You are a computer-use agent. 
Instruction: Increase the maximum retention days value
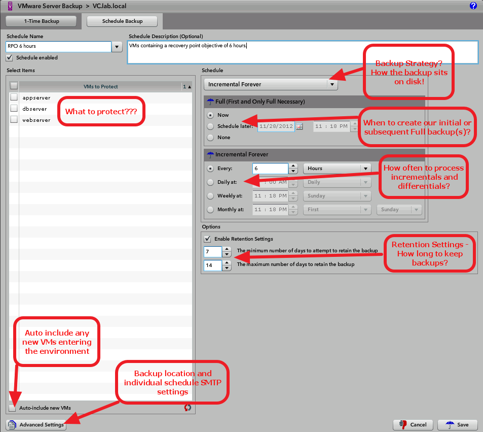[227, 263]
